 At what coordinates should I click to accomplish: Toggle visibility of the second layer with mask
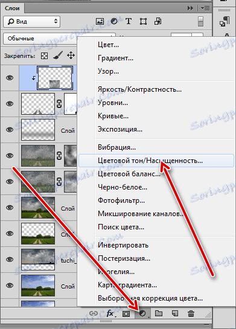[x=10, y=104]
